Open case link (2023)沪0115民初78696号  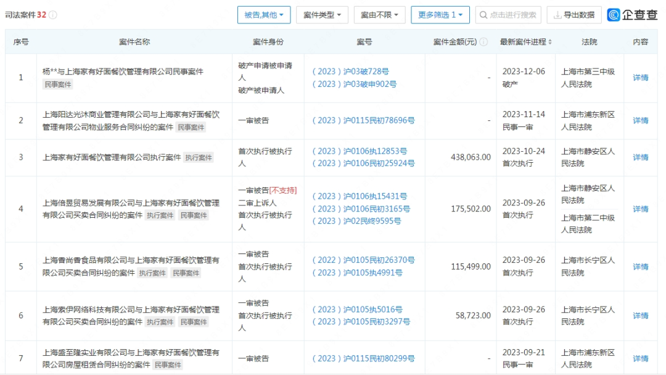(x=363, y=120)
